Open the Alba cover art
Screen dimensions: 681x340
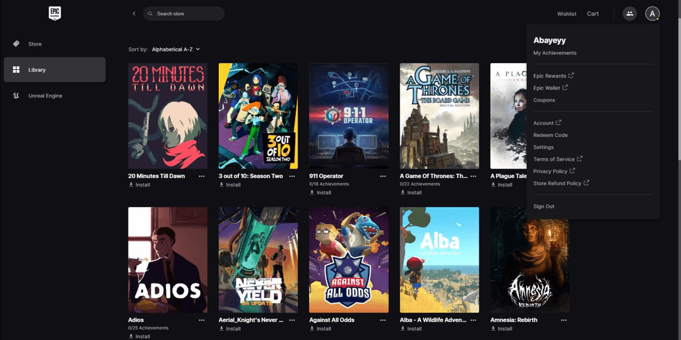click(x=440, y=260)
